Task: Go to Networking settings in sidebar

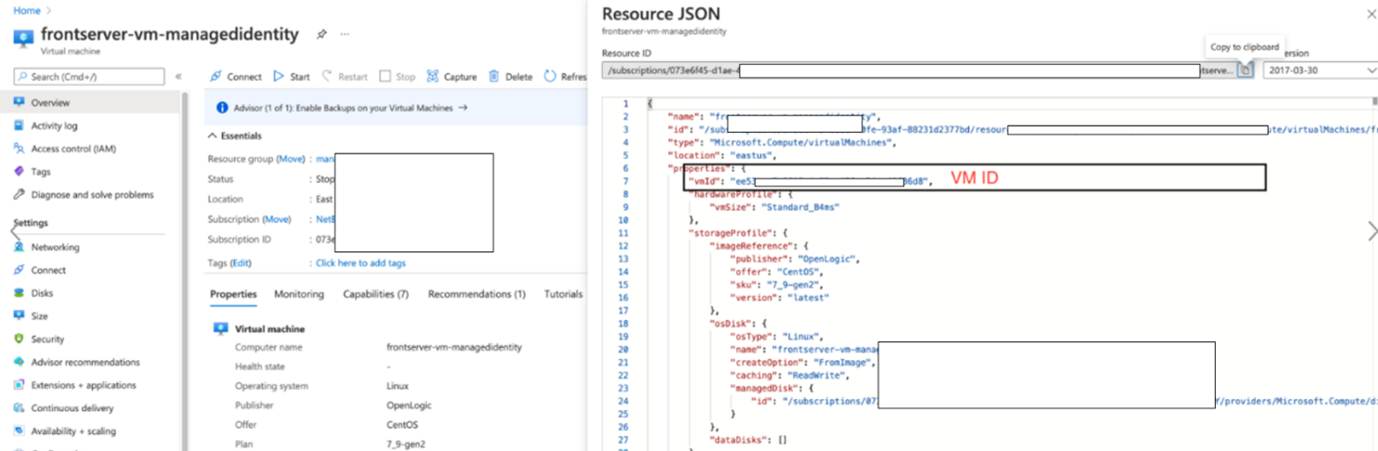Action: coord(55,247)
